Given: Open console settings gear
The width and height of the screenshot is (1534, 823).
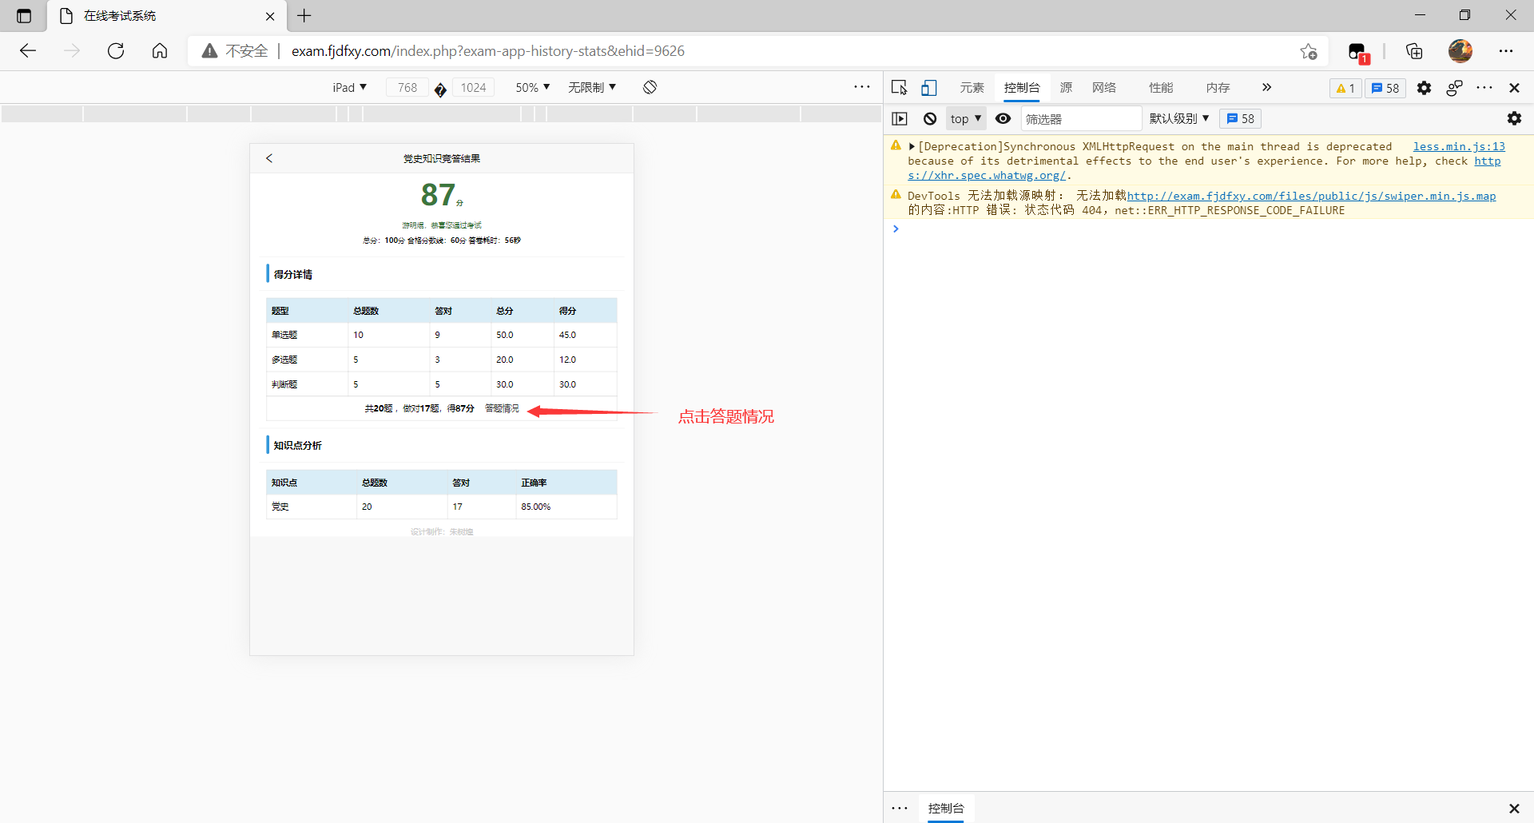Looking at the screenshot, I should [x=1514, y=119].
